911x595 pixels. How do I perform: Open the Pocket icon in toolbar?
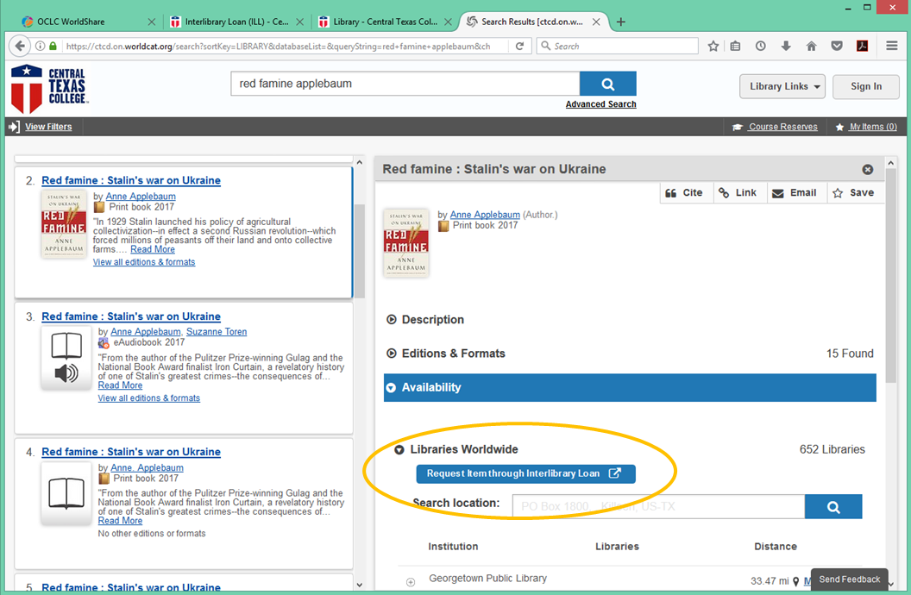pyautogui.click(x=837, y=46)
